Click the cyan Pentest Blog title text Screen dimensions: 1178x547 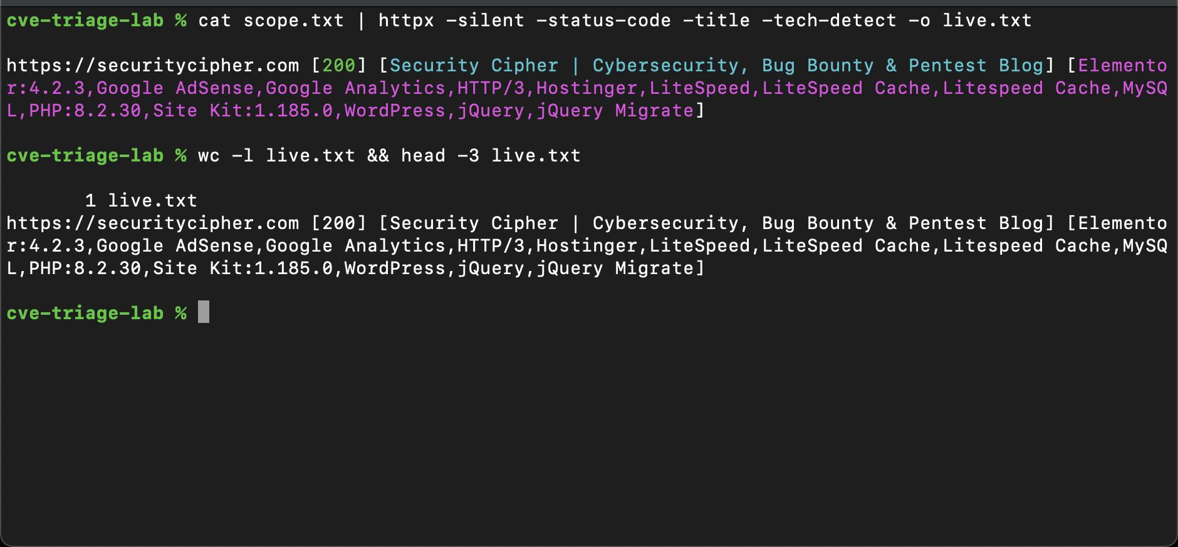click(x=976, y=66)
